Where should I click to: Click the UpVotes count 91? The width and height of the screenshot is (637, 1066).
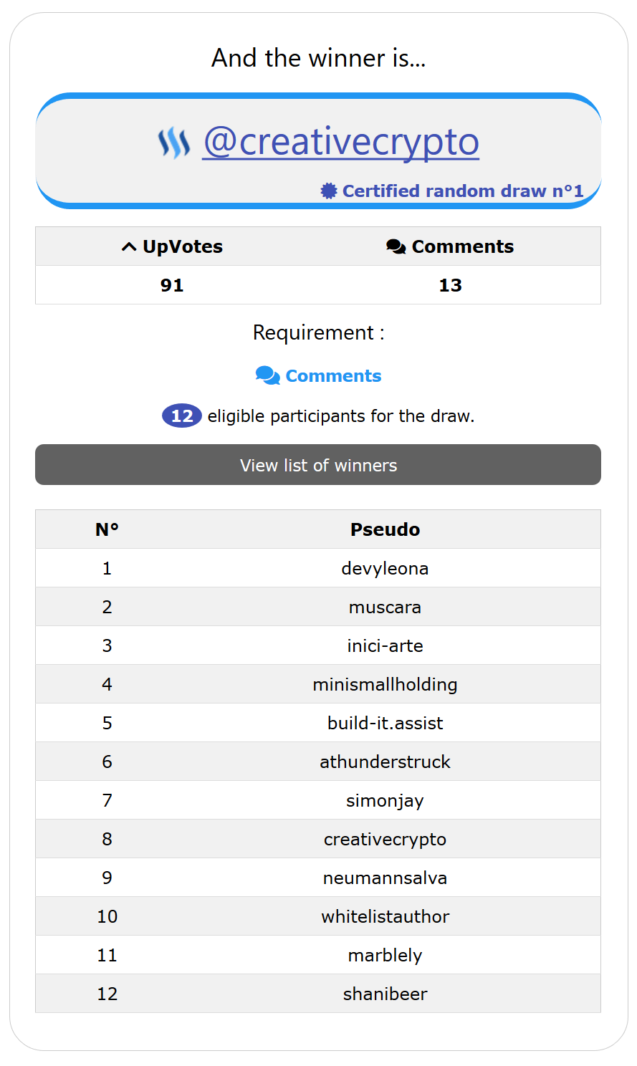(x=172, y=285)
